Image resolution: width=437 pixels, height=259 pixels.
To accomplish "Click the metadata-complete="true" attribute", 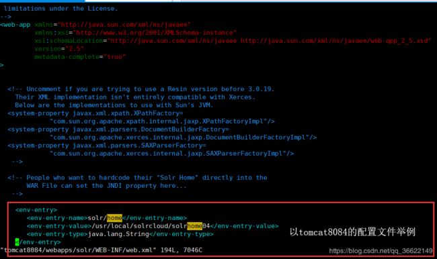I will click(x=80, y=57).
